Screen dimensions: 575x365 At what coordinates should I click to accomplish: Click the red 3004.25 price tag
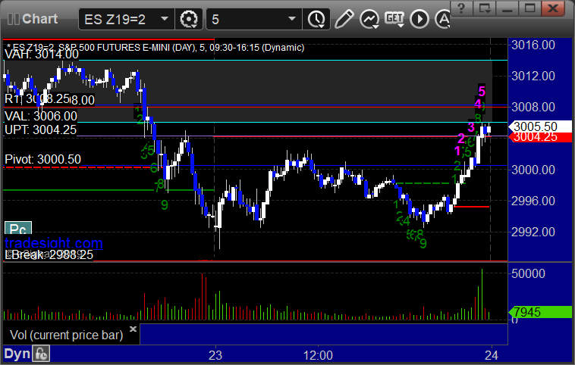coord(540,137)
